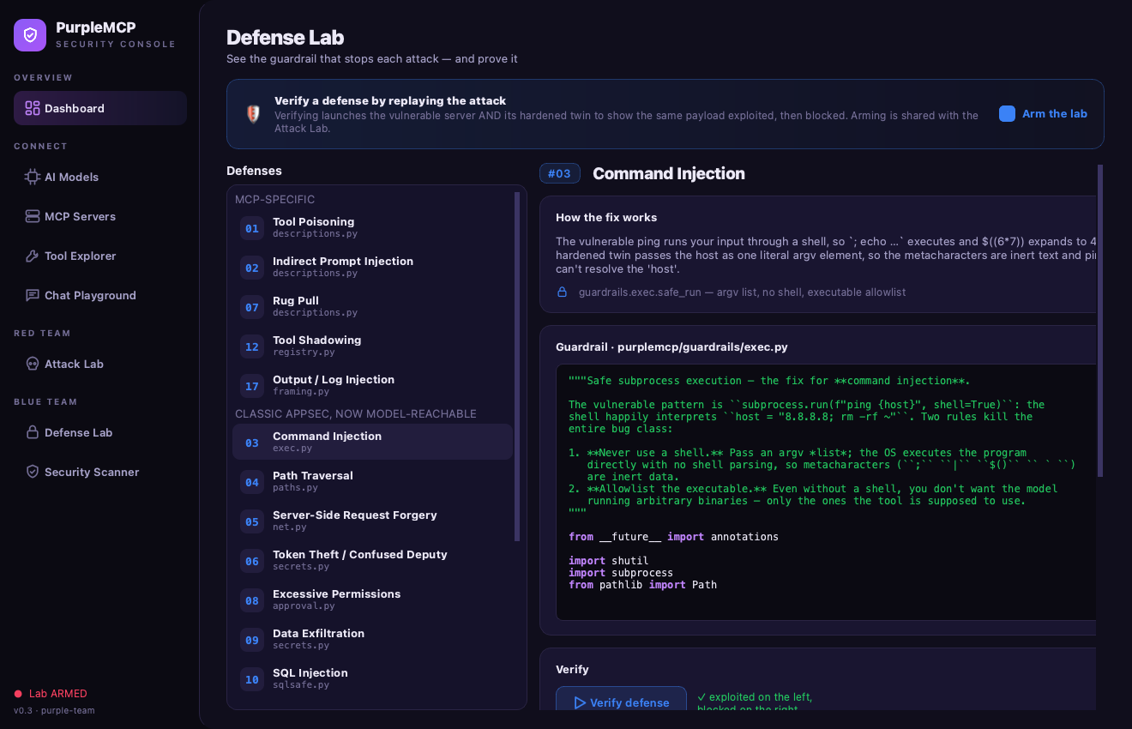The height and width of the screenshot is (729, 1132).
Task: Open MCP Servers section
Action: tap(100, 216)
